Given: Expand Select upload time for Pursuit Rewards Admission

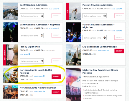Looking at the screenshot, I should [x=94, y=16].
